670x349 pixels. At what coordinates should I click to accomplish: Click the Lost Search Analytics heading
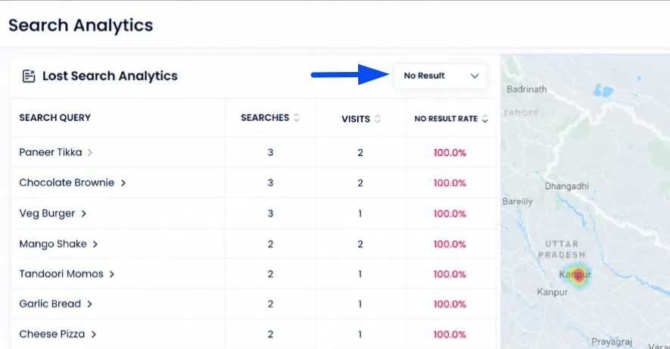(110, 76)
